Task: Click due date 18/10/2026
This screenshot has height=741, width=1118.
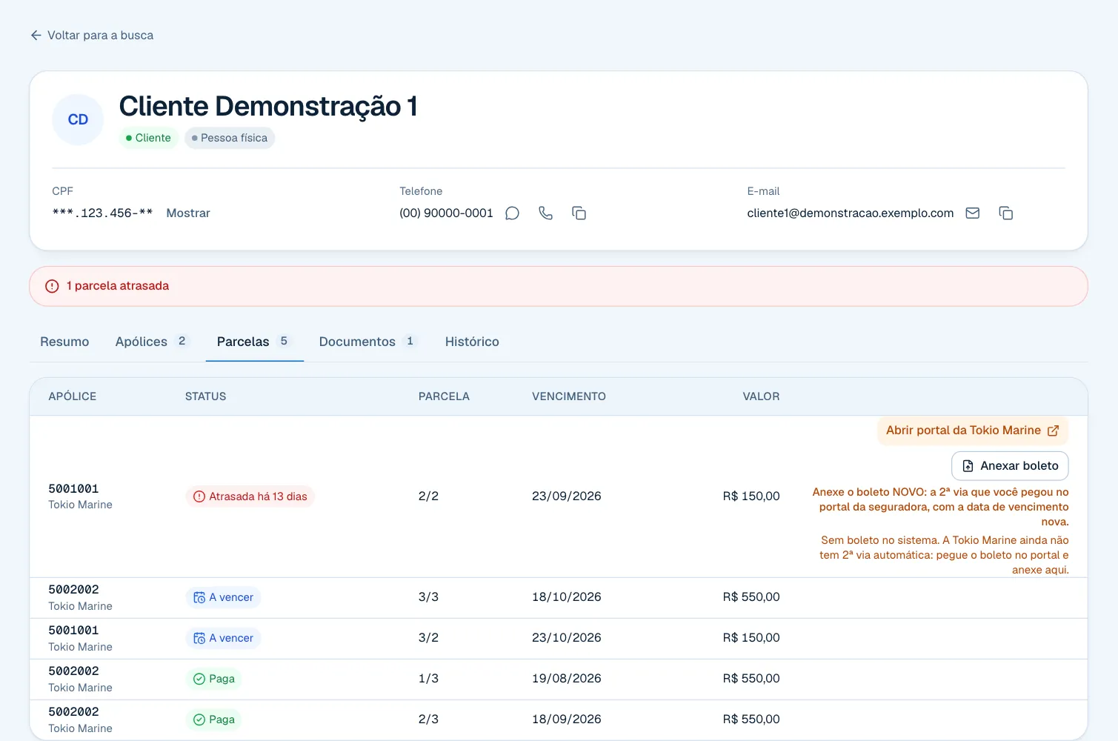Action: point(567,597)
